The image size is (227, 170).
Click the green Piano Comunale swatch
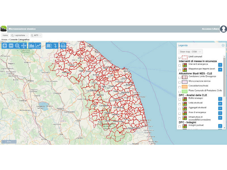tap(184, 91)
